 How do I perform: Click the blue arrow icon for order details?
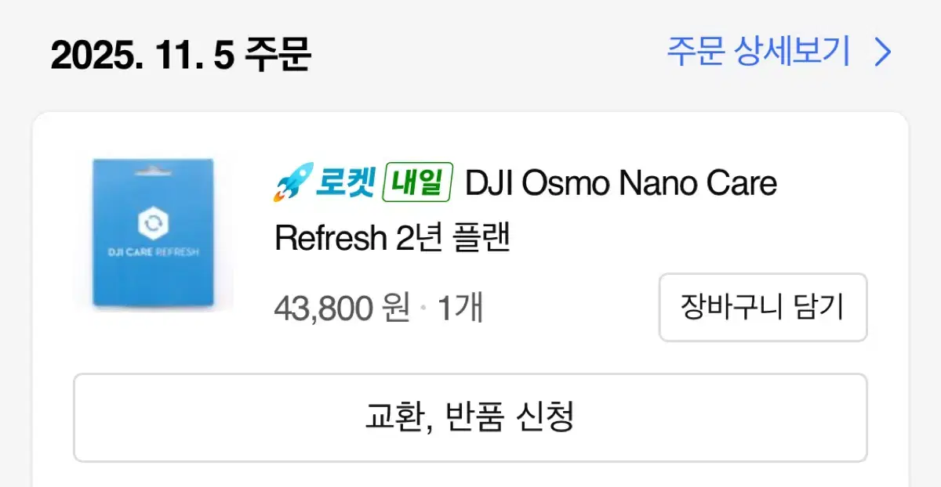tap(881, 52)
